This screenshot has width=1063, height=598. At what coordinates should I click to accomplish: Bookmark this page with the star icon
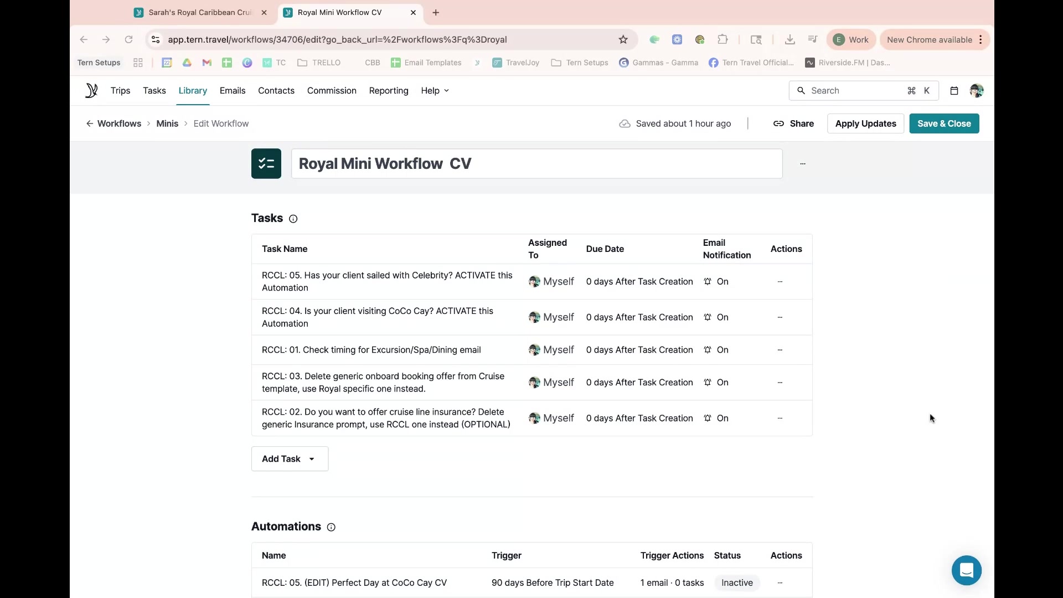coord(623,39)
